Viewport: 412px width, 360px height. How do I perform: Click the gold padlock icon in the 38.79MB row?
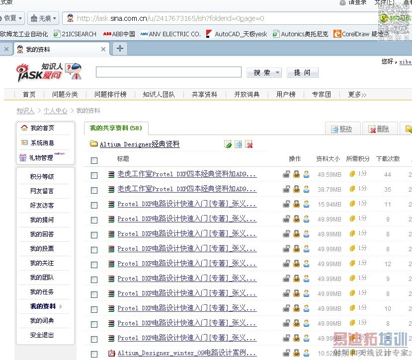(296, 189)
